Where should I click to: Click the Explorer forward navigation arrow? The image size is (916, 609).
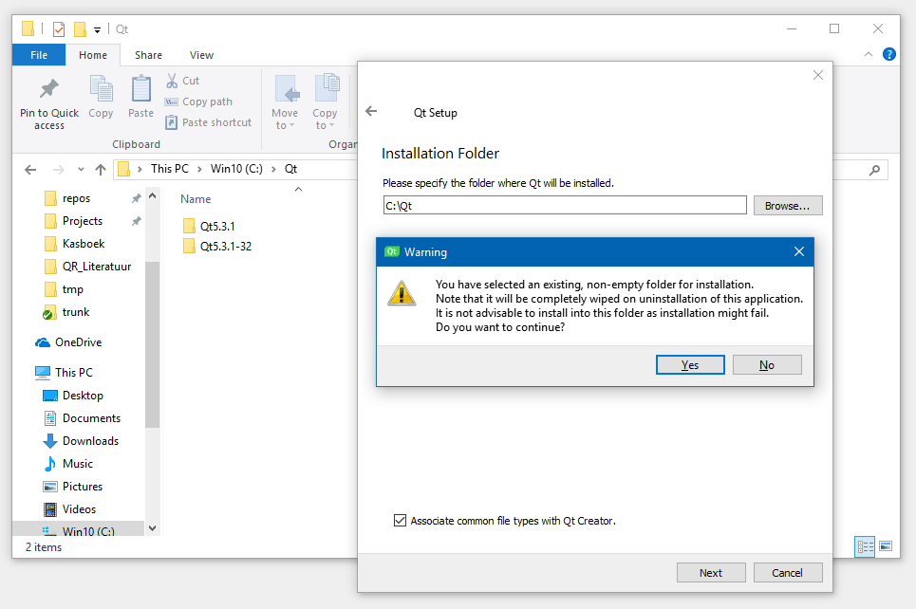[x=59, y=170]
